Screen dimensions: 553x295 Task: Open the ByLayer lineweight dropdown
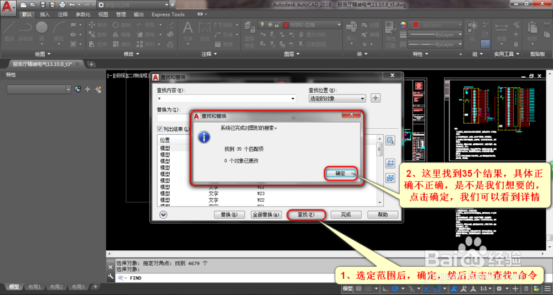pos(460,35)
